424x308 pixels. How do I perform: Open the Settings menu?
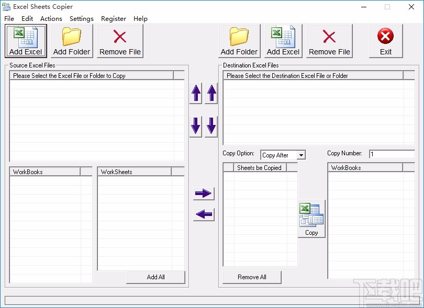pyautogui.click(x=82, y=18)
